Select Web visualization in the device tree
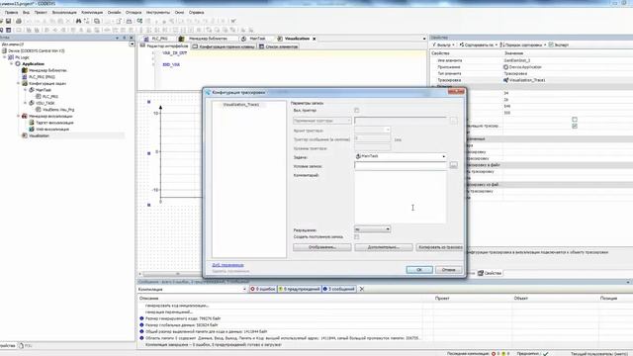Image resolution: width=633 pixels, height=356 pixels. click(x=52, y=130)
